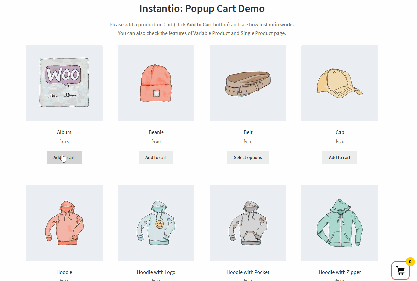Click Select options for the Belt
Image resolution: width=417 pixels, height=281 pixels.
[x=248, y=157]
